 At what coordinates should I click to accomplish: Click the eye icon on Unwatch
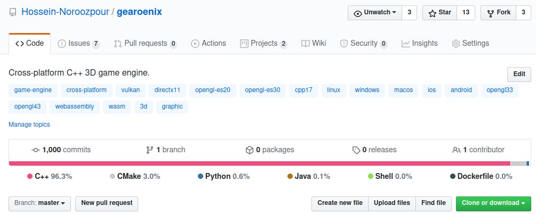click(357, 13)
